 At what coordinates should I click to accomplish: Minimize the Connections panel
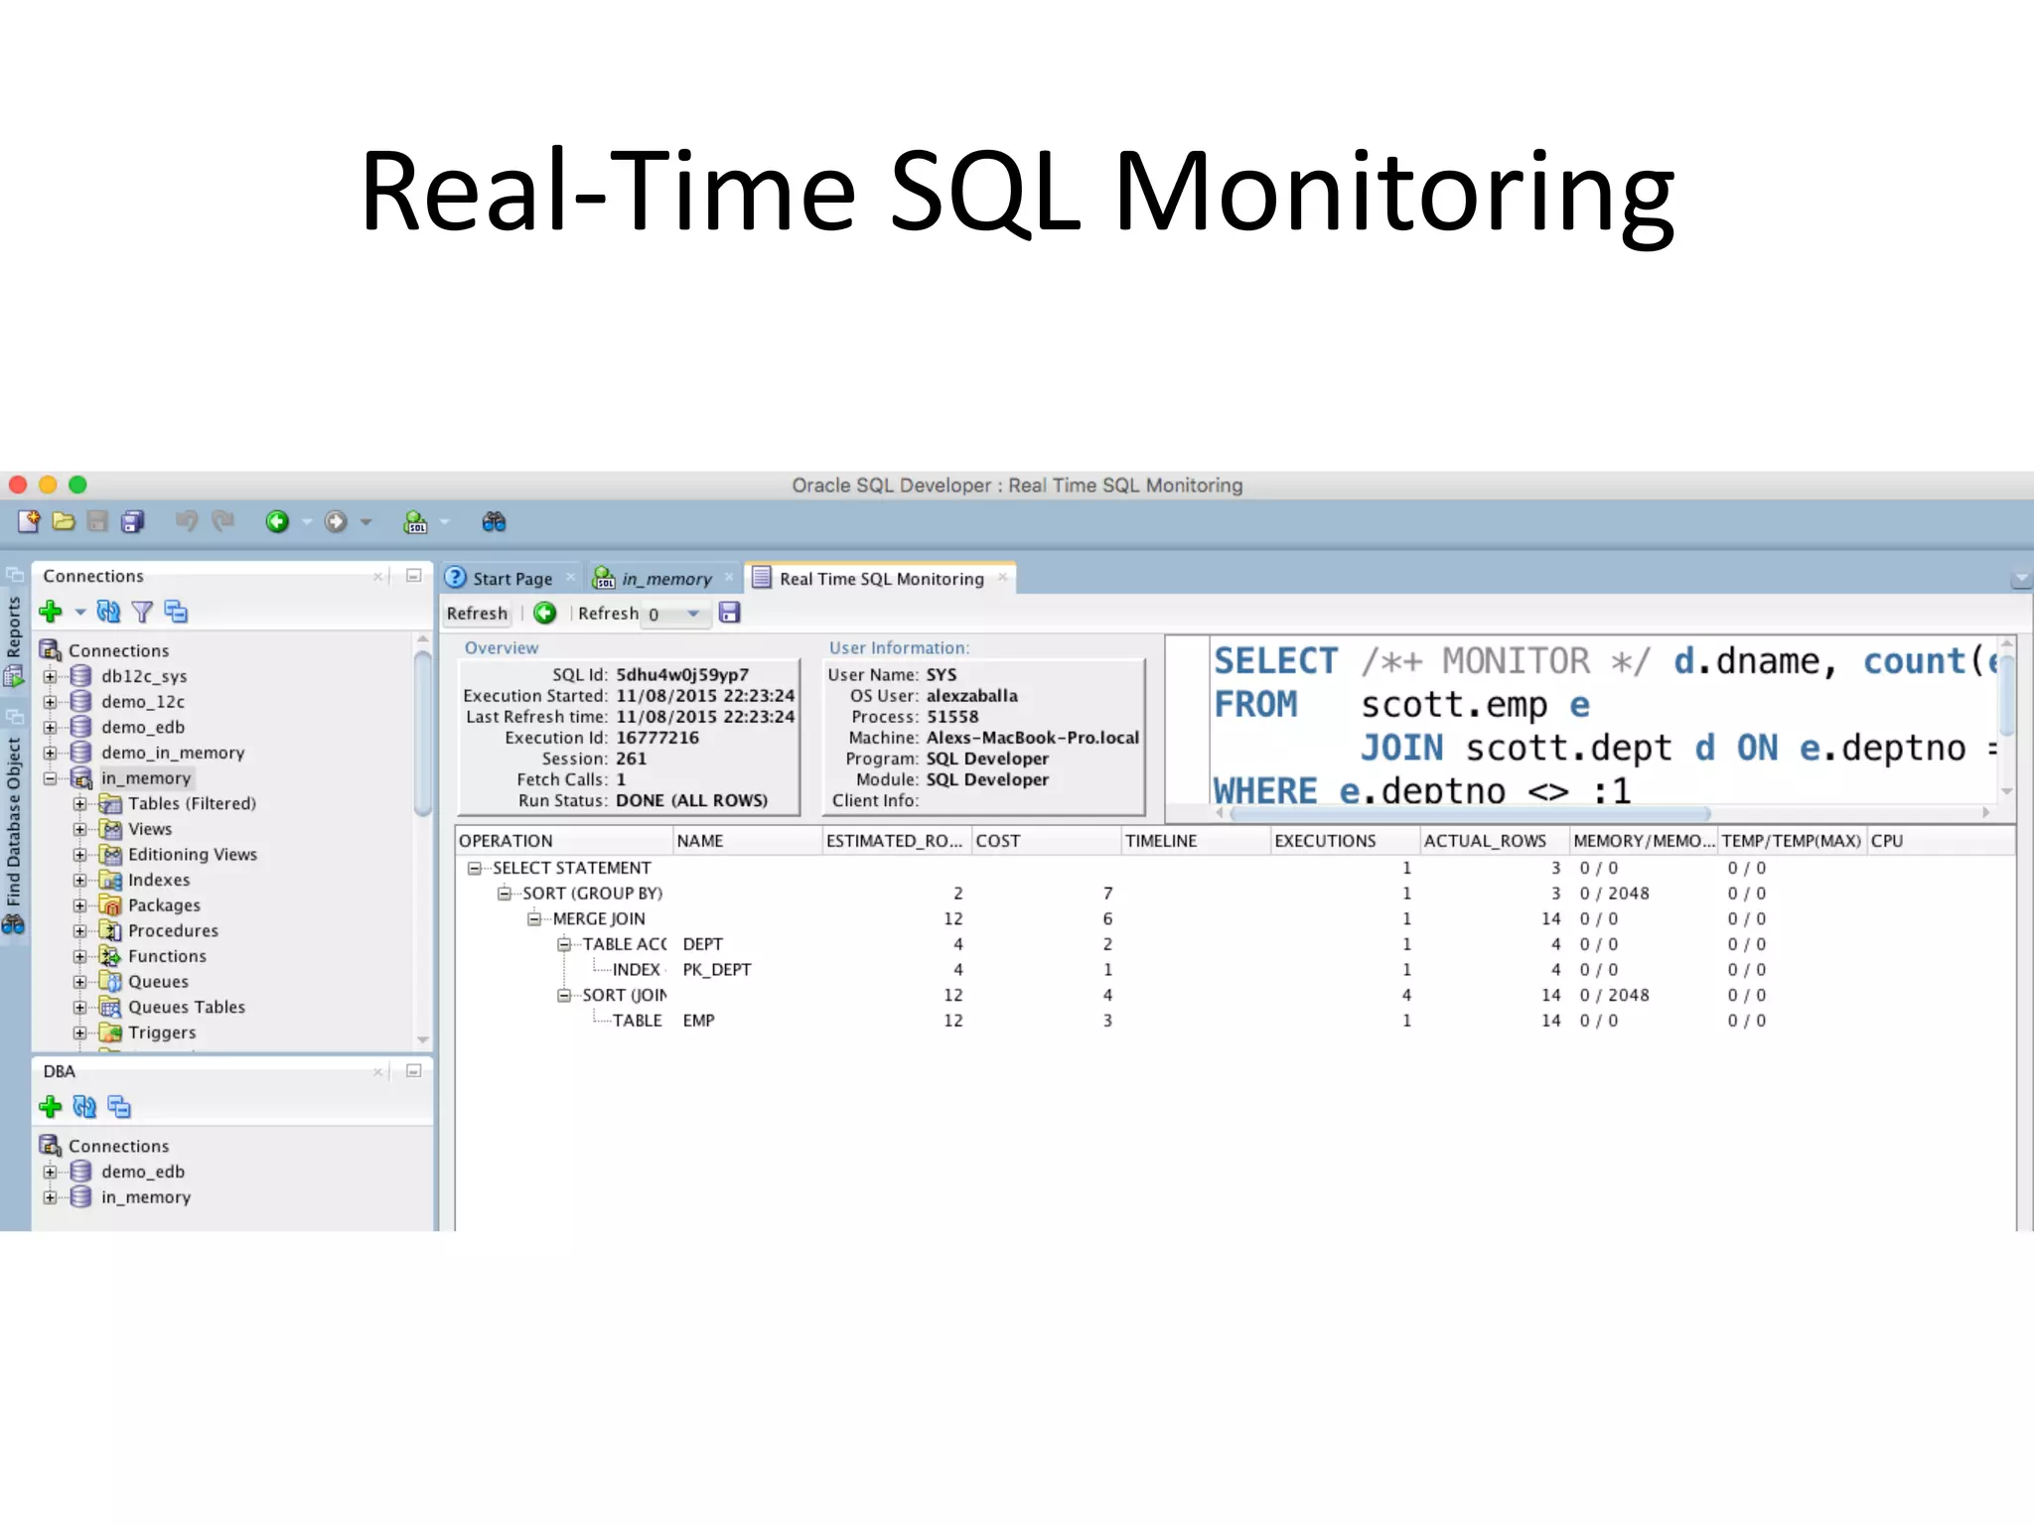(414, 576)
